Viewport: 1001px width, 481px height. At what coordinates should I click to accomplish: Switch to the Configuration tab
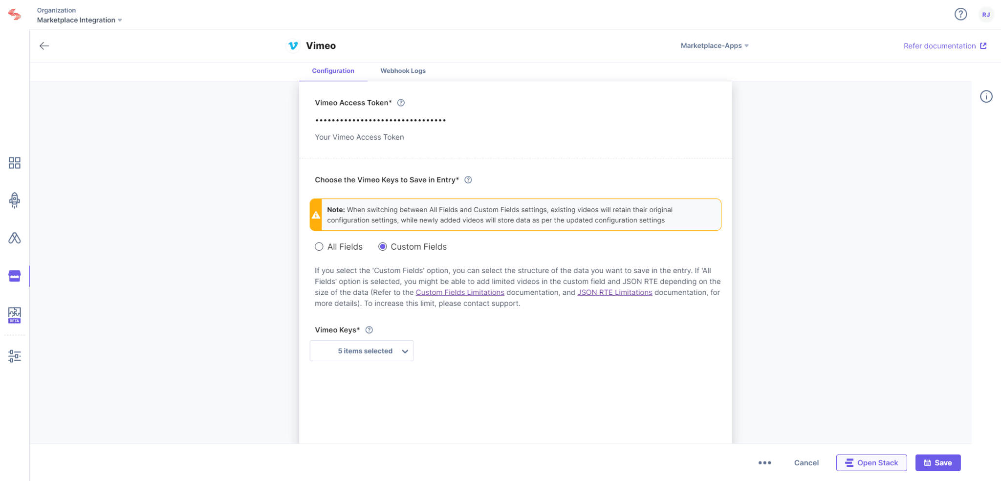tap(333, 71)
